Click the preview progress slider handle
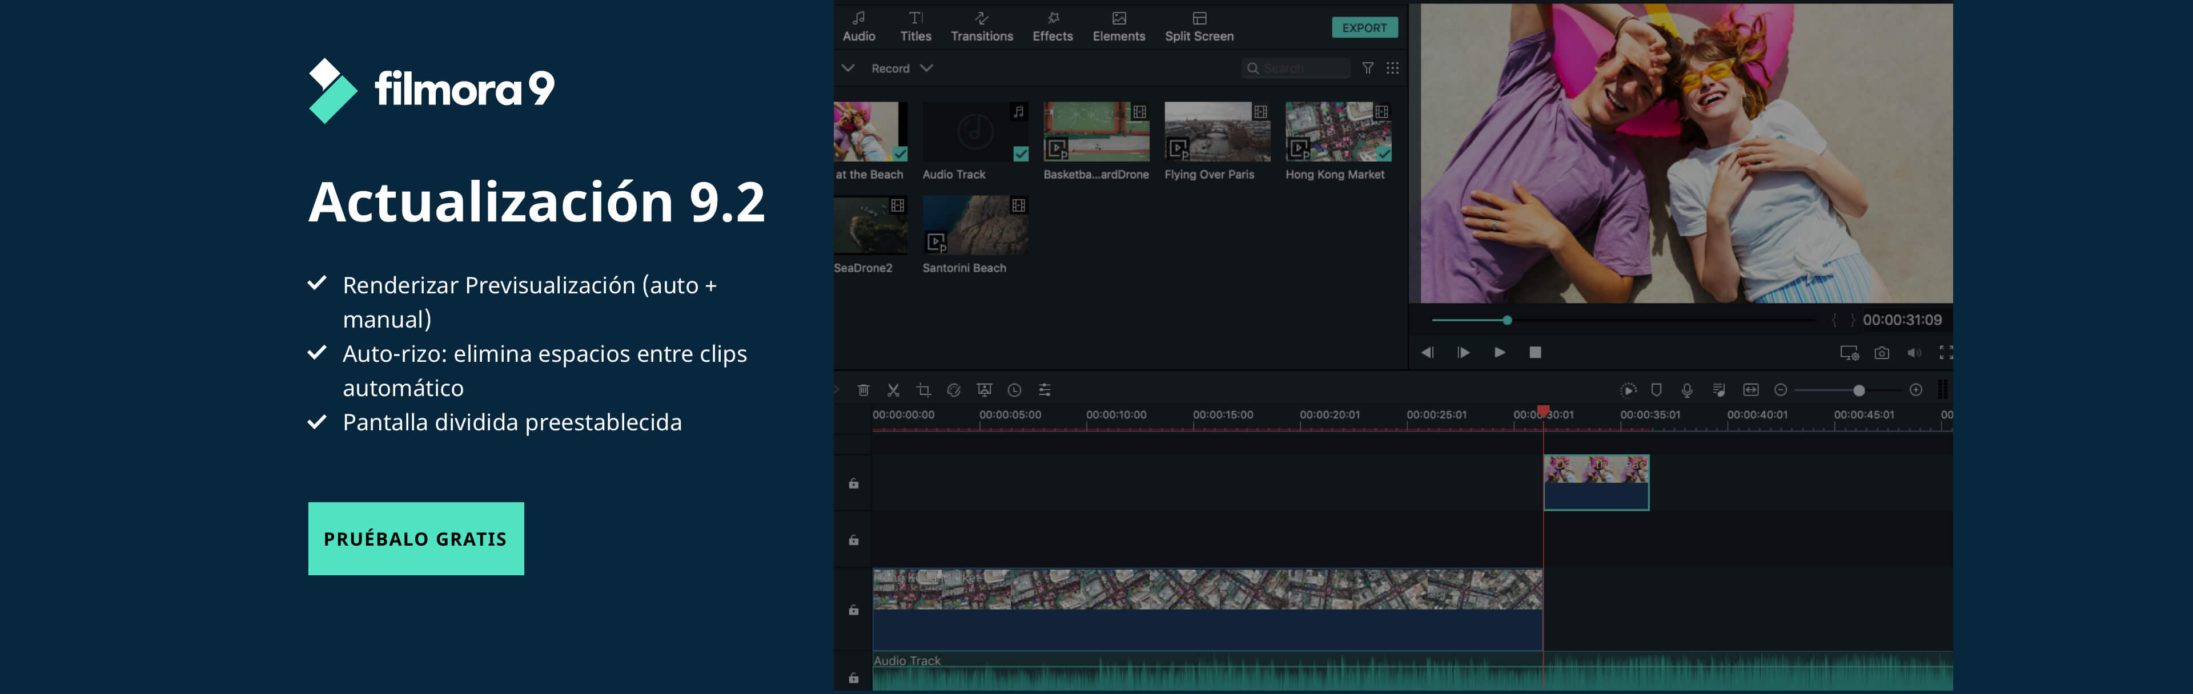The height and width of the screenshot is (694, 2193). tap(1507, 321)
